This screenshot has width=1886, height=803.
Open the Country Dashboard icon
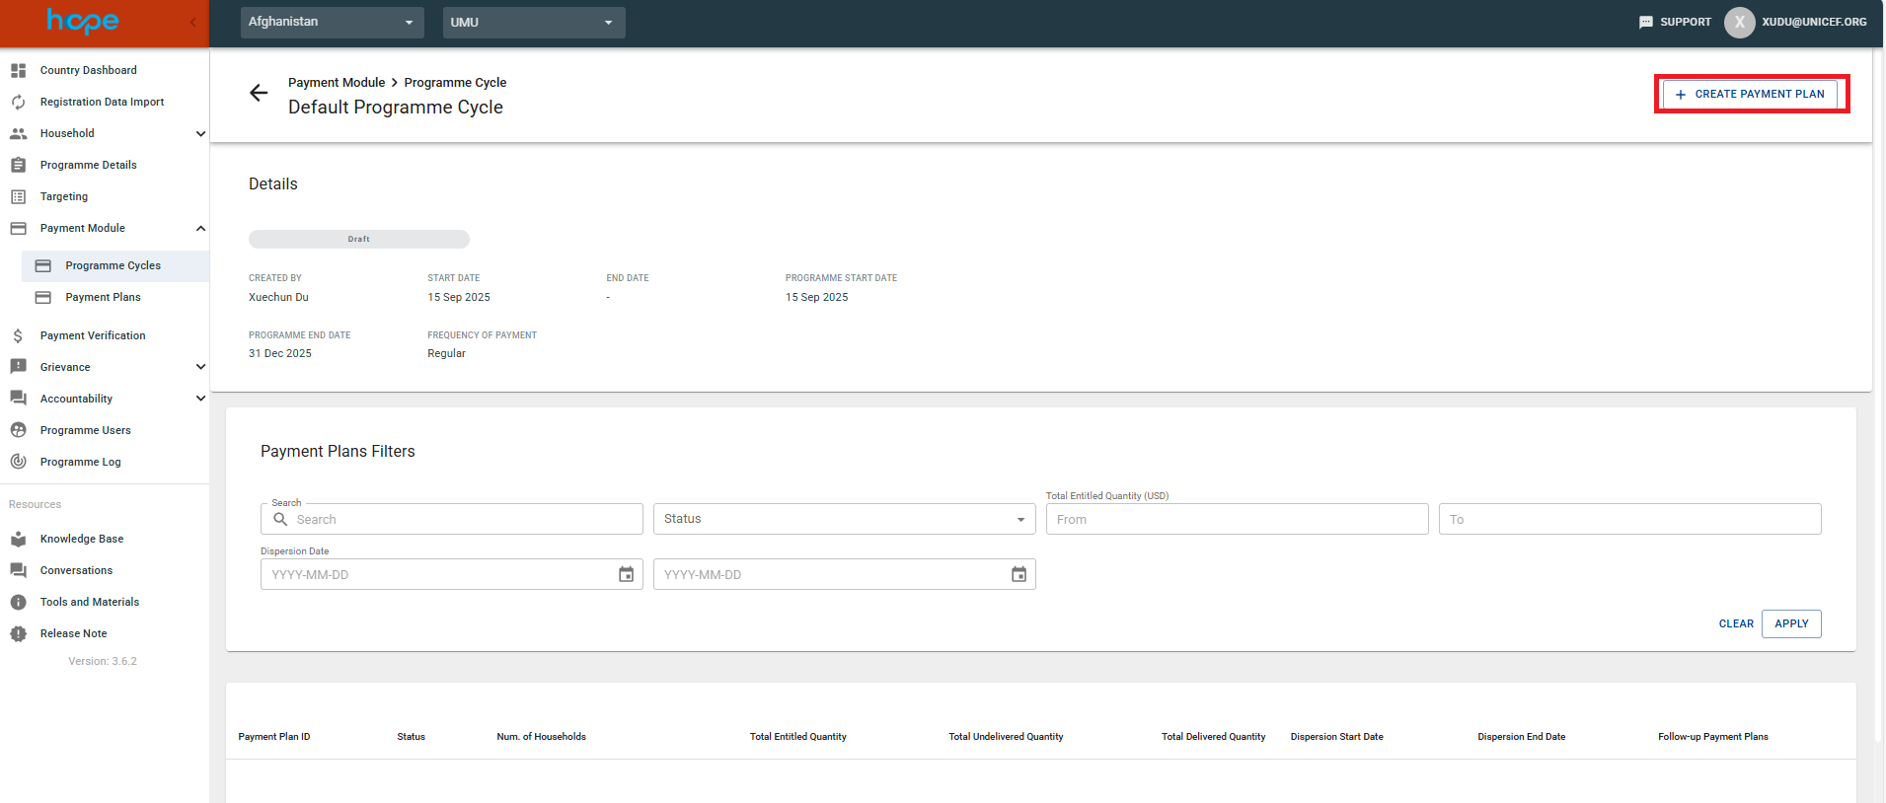coord(18,70)
